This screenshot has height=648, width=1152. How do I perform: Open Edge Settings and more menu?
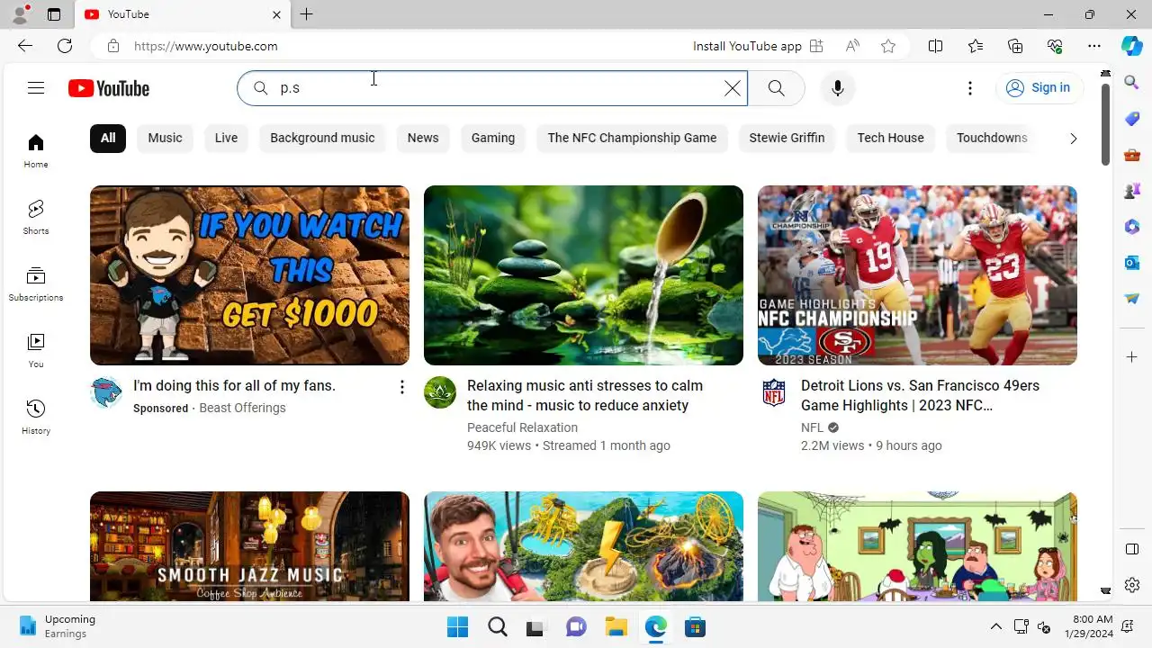click(1094, 46)
